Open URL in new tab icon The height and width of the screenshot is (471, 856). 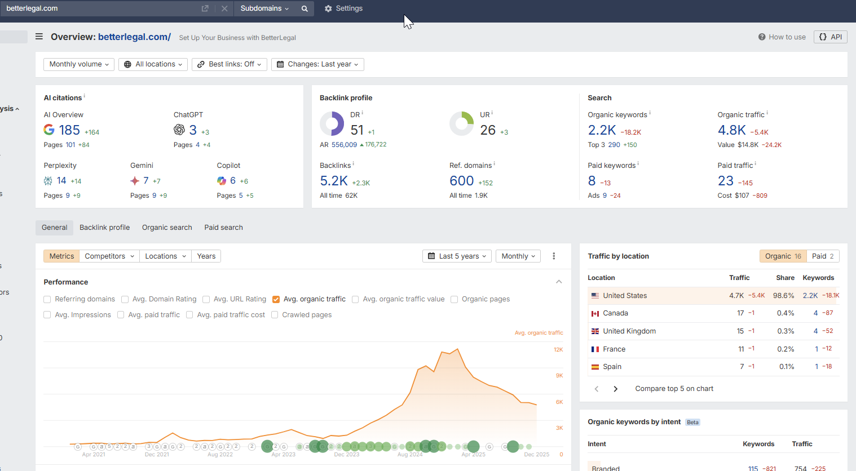205,8
